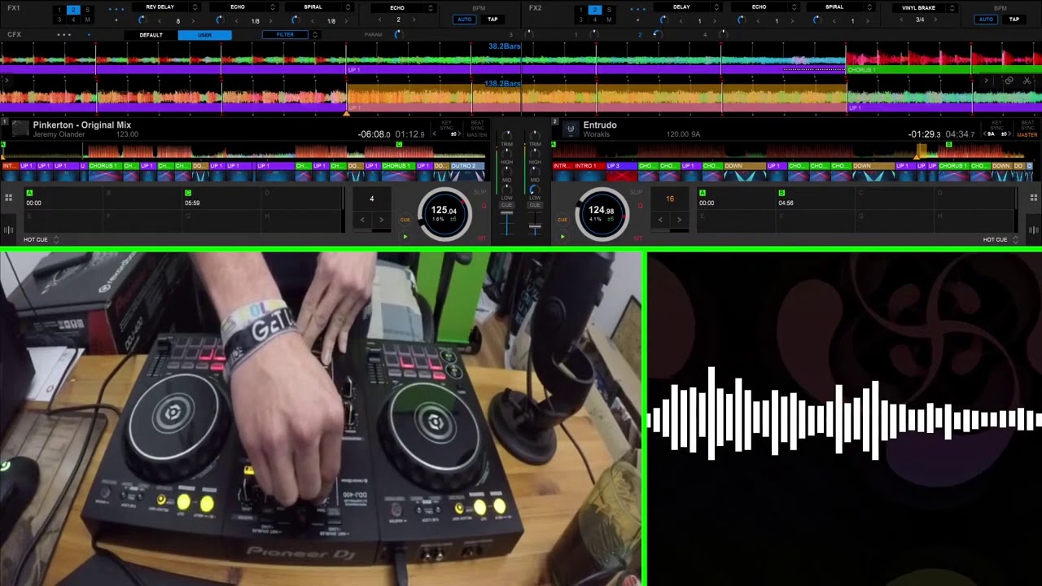Select CFX USER tab
Viewport: 1042px width, 586px height.
pos(204,35)
